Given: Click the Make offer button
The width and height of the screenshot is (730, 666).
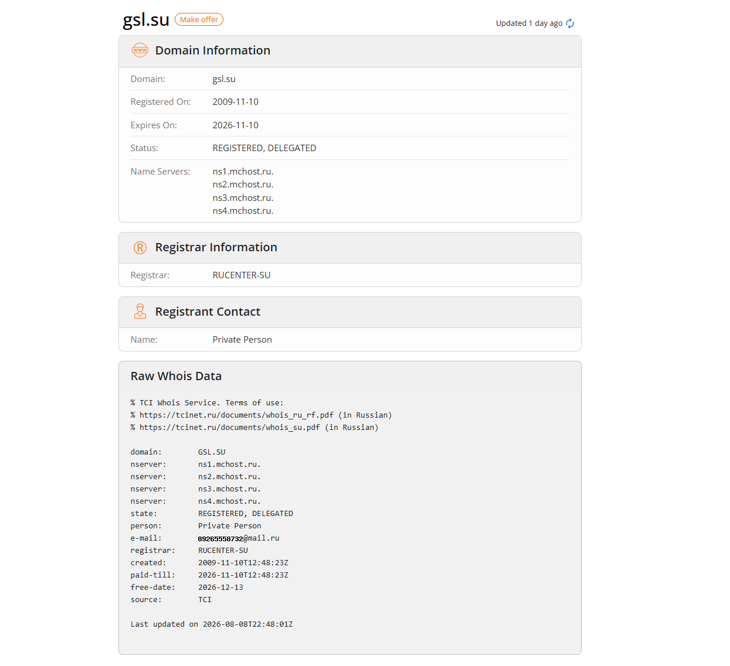Looking at the screenshot, I should pos(199,20).
